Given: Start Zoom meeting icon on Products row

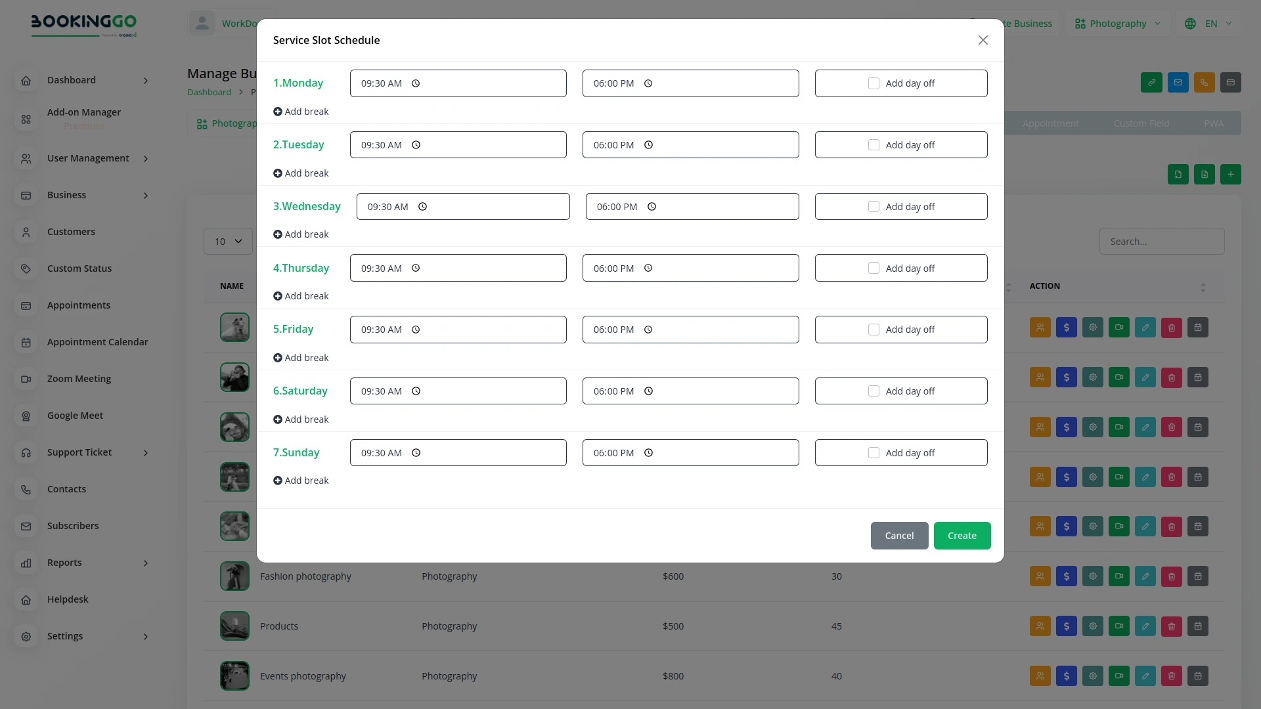Looking at the screenshot, I should (1118, 626).
